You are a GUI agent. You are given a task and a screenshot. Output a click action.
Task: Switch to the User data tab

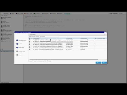click(67, 13)
